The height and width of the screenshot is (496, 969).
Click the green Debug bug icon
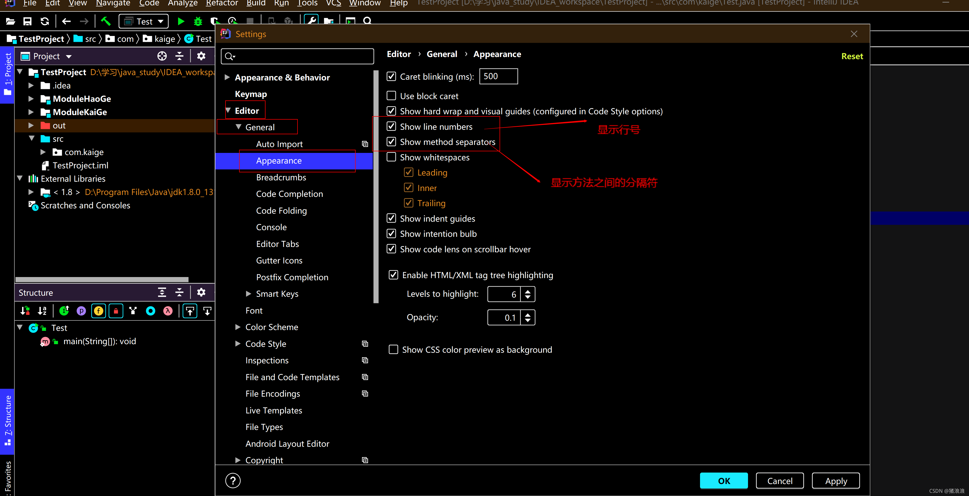198,21
